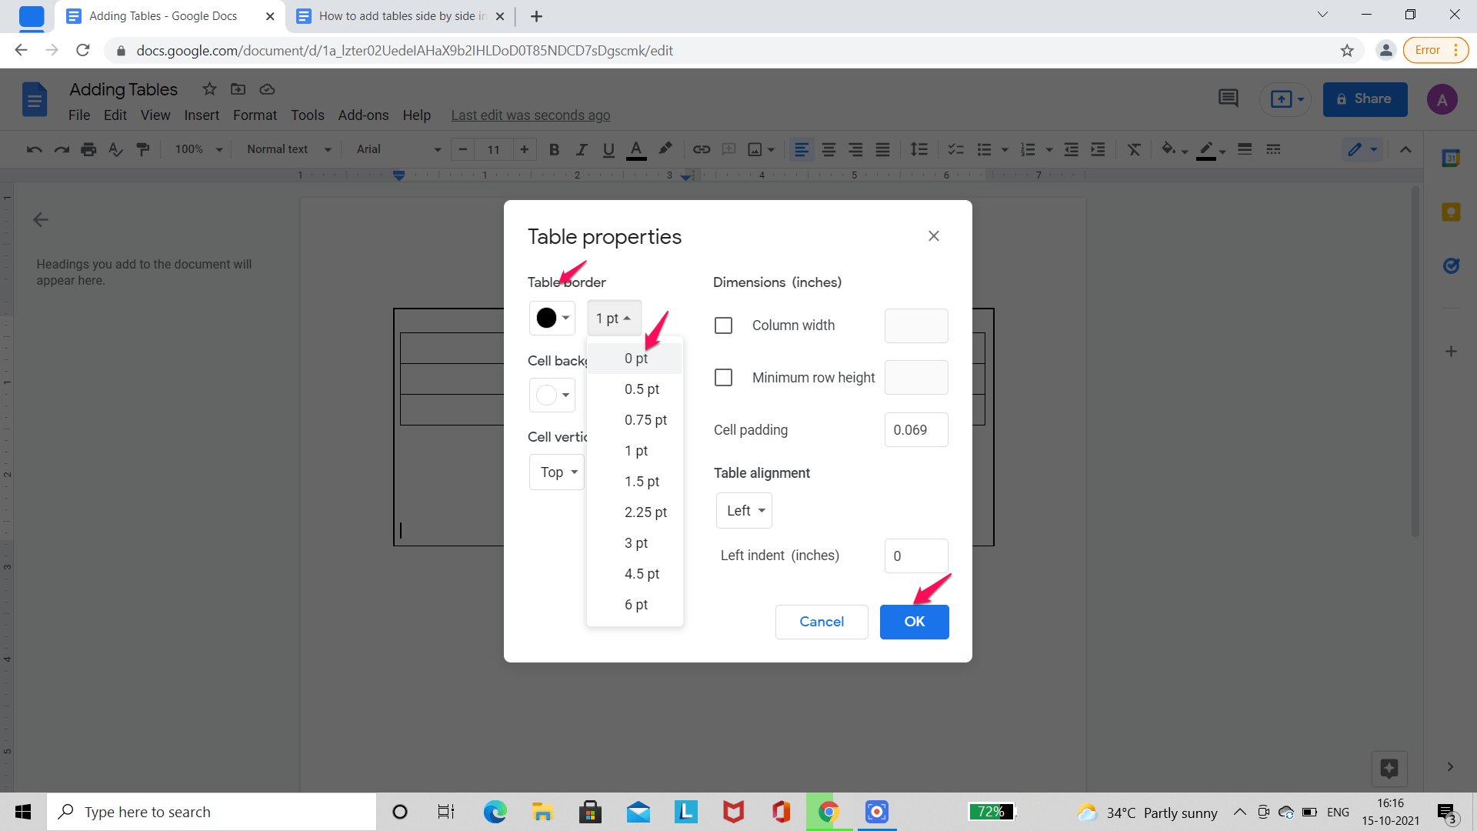Toggle table border color swatch
Screen dimensions: 1477x831
[551, 316]
